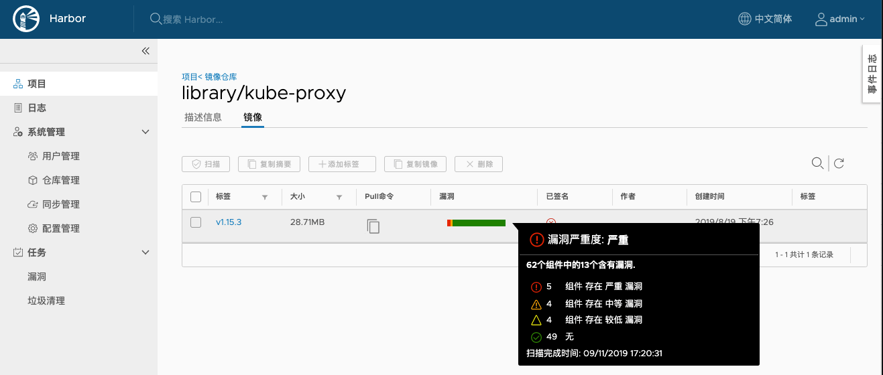The image size is (883, 375).
Task: Click the 创建时间 column header
Action: (709, 197)
